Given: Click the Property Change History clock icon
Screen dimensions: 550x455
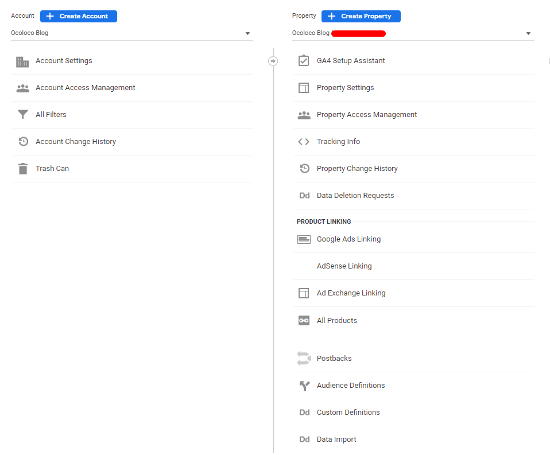Looking at the screenshot, I should [304, 168].
